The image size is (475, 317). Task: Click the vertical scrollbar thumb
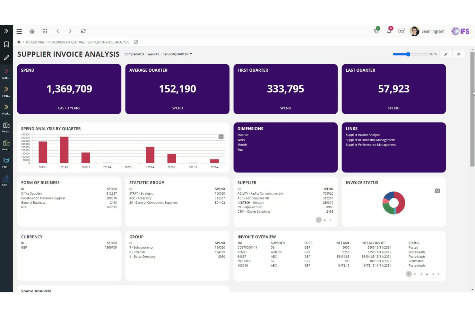point(472,109)
